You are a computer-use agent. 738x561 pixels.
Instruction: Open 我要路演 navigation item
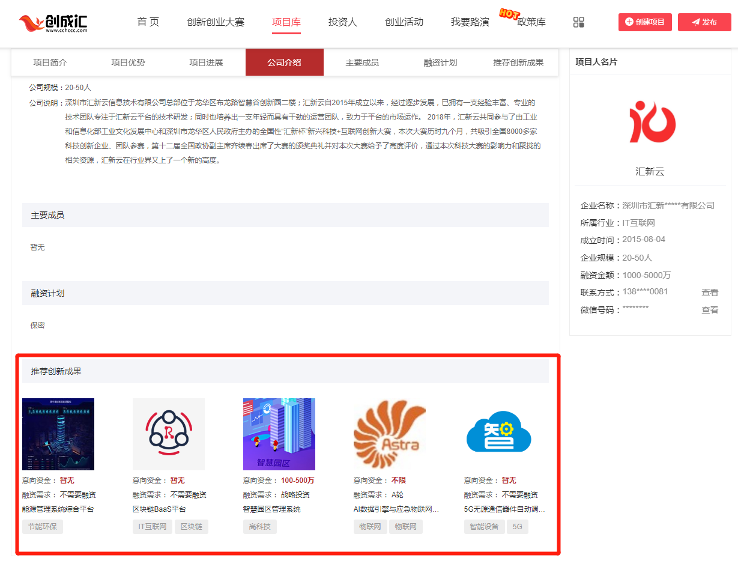click(470, 22)
